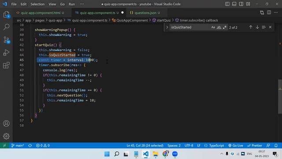The width and height of the screenshot is (282, 159).
Task: Go to previous match arrow
Action: point(251,27)
